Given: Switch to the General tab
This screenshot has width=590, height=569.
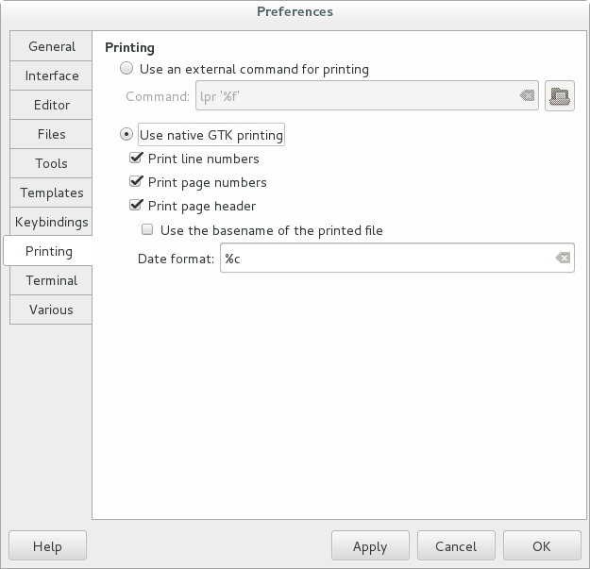Looking at the screenshot, I should click(x=52, y=46).
